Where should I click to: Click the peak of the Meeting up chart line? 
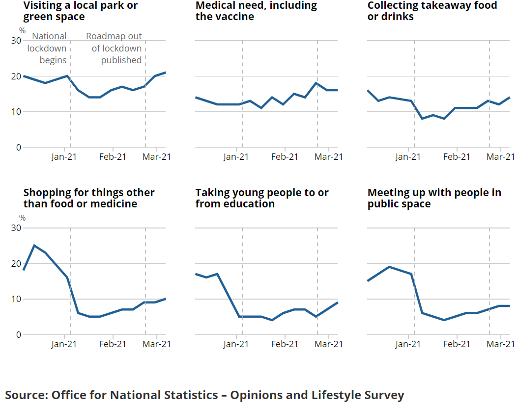(x=389, y=267)
